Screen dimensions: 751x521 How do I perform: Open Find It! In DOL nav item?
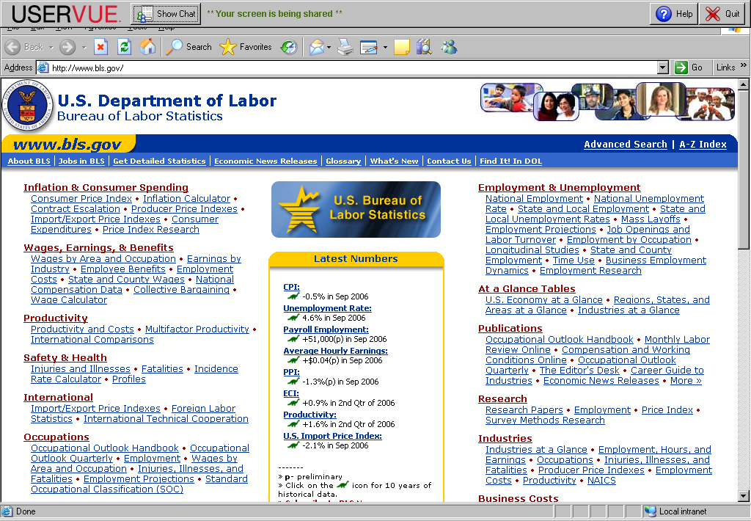click(510, 161)
